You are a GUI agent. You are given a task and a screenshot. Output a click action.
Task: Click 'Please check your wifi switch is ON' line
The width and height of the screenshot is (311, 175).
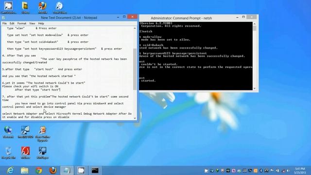click(x=30, y=87)
